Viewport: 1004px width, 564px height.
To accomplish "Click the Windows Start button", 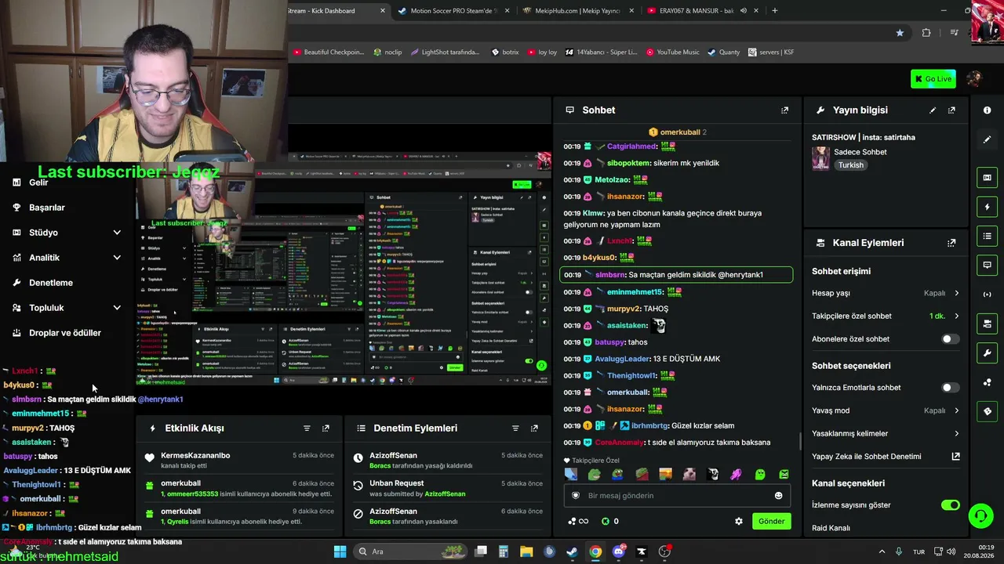I will coord(340,551).
